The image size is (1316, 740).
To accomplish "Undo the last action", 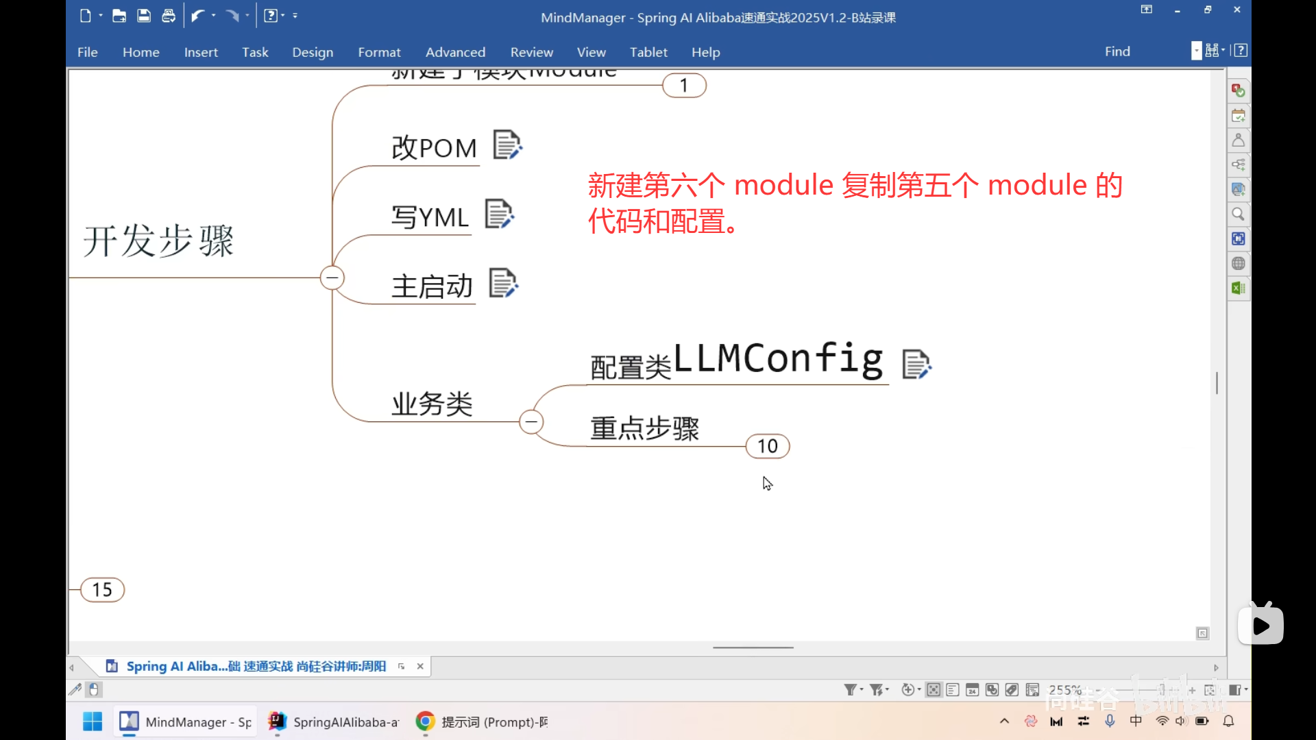I will coord(199,16).
